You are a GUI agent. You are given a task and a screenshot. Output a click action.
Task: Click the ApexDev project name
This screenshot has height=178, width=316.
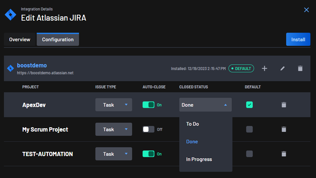pyautogui.click(x=34, y=105)
